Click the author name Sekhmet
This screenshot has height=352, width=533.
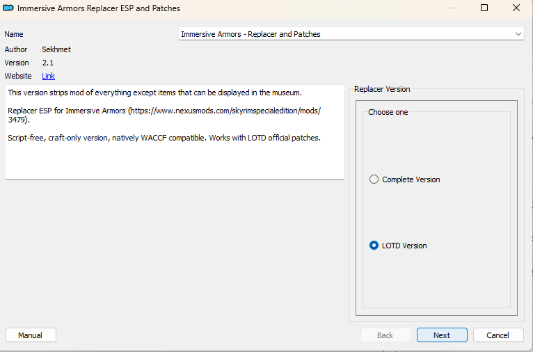tap(56, 49)
